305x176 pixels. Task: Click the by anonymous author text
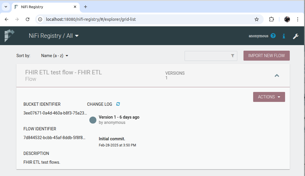click(112, 122)
